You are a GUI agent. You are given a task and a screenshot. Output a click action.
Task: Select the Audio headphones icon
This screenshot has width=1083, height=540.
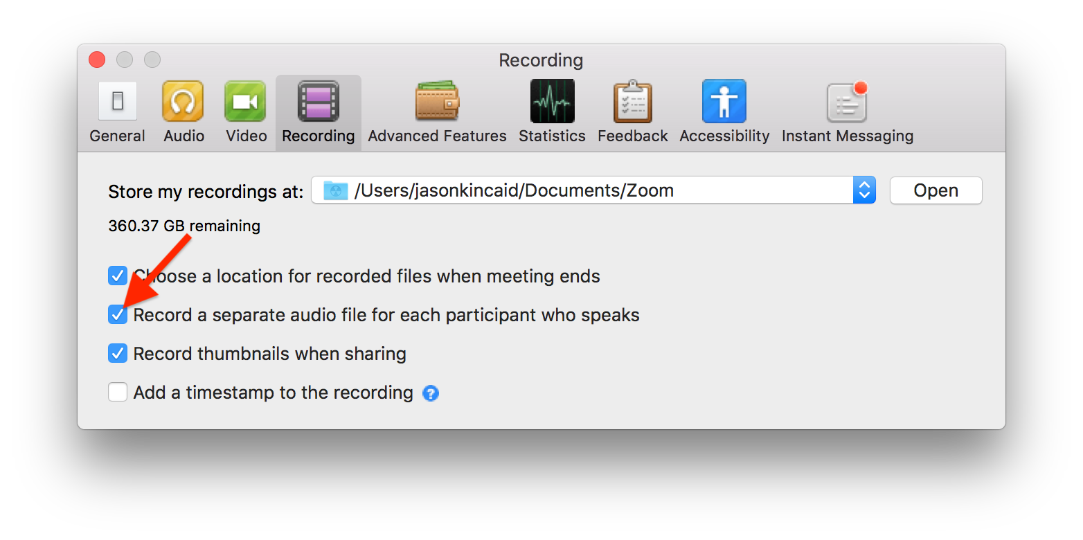click(183, 101)
